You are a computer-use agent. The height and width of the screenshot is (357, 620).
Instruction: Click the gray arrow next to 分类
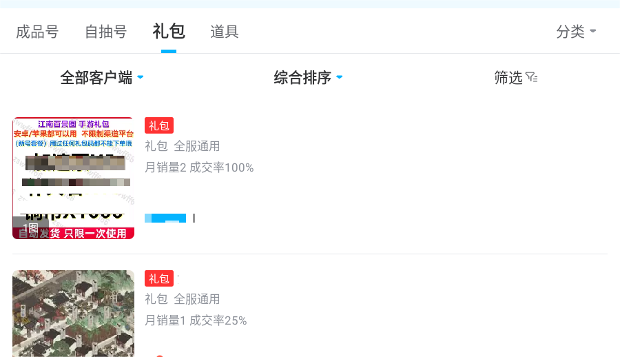coord(593,32)
